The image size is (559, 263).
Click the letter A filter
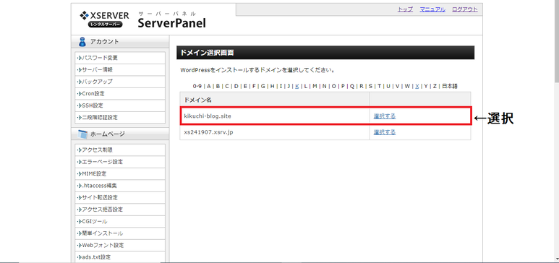click(209, 86)
